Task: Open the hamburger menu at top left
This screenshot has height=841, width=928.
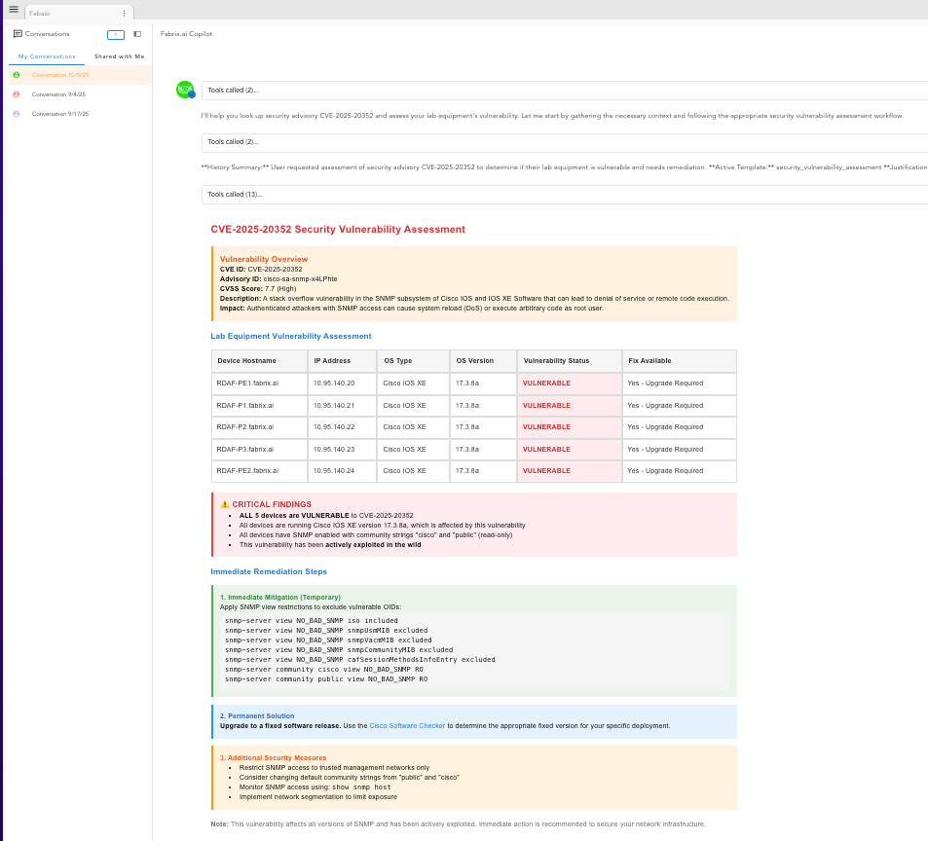Action: coord(14,10)
